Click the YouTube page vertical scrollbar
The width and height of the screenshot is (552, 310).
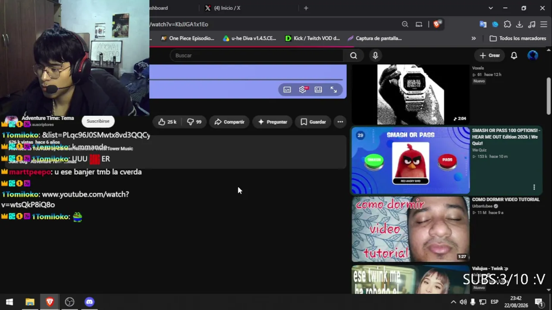549,96
